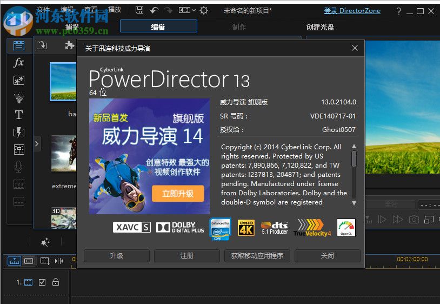Click fast forward playback button
This screenshot has height=304, width=440.
pos(398,219)
